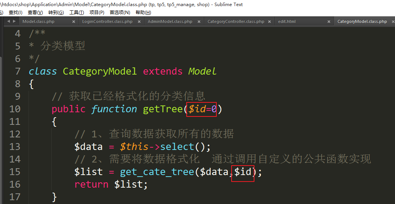Close the Model.class.php tab

[74, 22]
